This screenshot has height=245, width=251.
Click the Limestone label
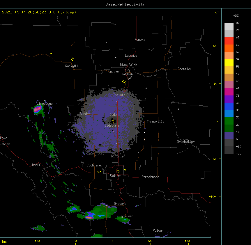(45, 104)
